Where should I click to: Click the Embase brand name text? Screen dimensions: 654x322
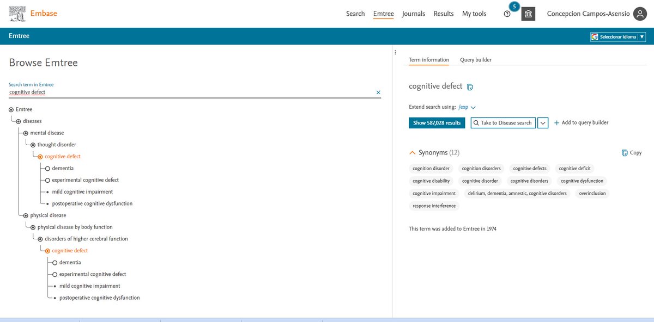tap(44, 14)
